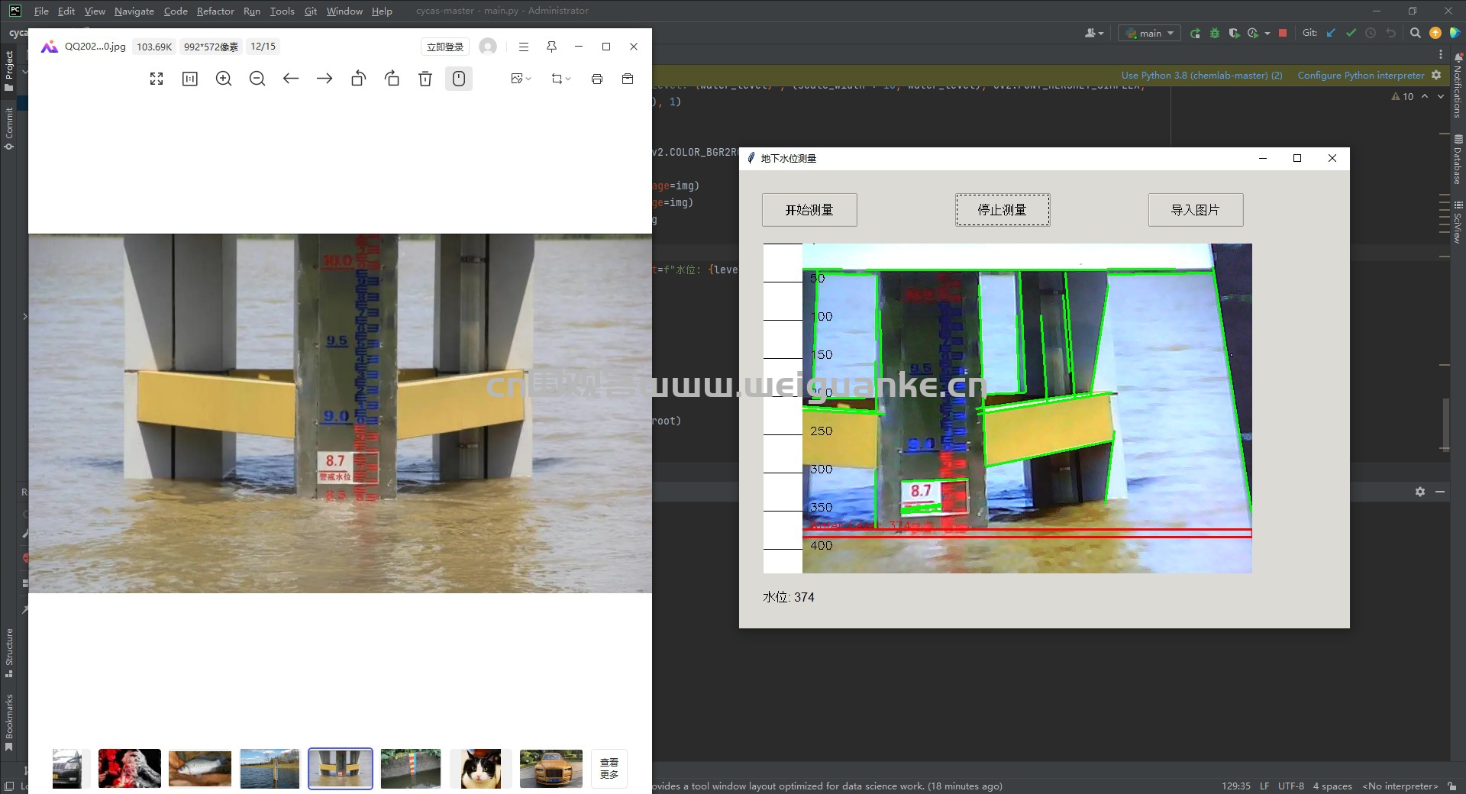The height and width of the screenshot is (794, 1466).
Task: Expand the image edit dropdown arrow
Action: 528,79
